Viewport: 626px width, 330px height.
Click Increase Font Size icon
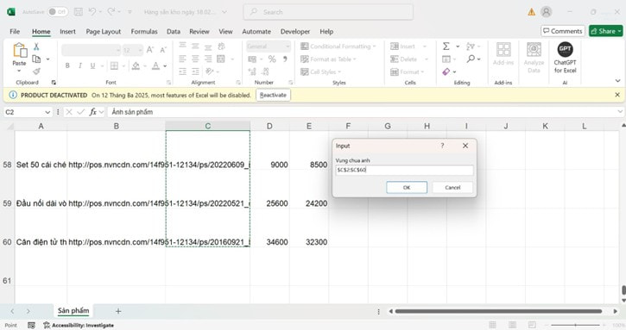pyautogui.click(x=150, y=50)
